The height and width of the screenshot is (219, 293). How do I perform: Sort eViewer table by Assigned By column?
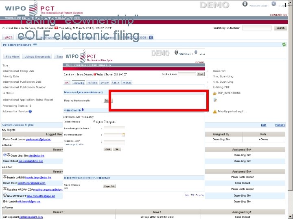tap(242, 212)
